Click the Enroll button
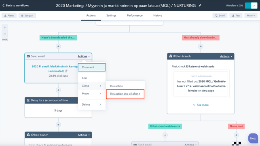Viewport: 260px width, 146px height. click(220, 16)
